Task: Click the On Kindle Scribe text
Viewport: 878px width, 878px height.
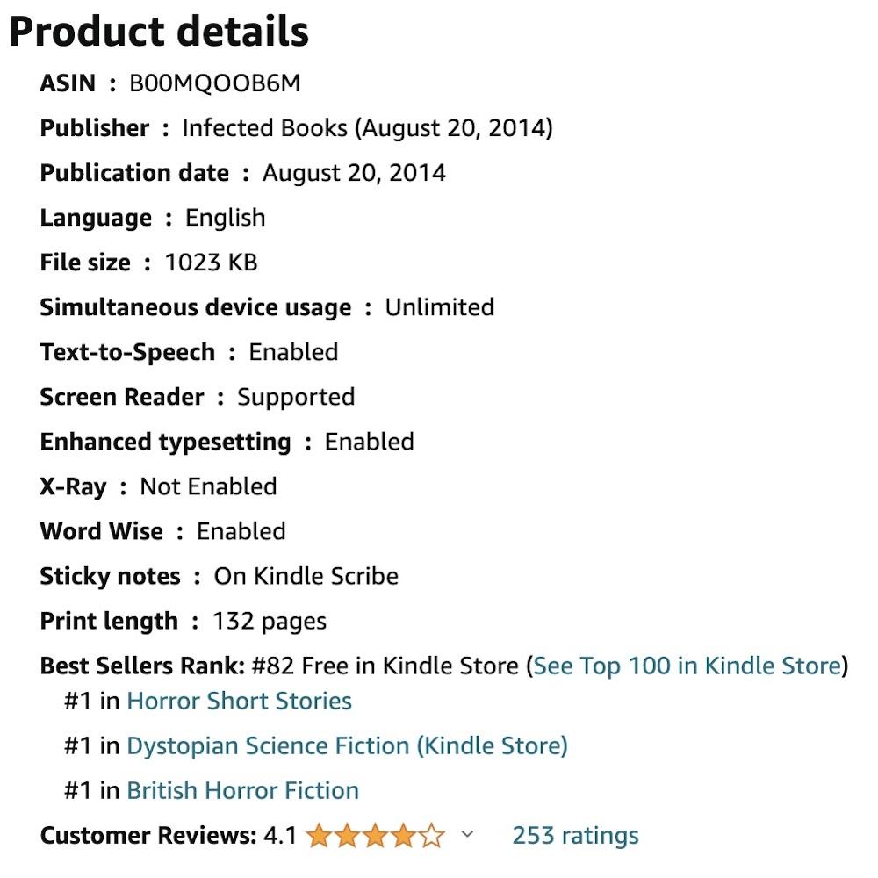Action: [306, 576]
